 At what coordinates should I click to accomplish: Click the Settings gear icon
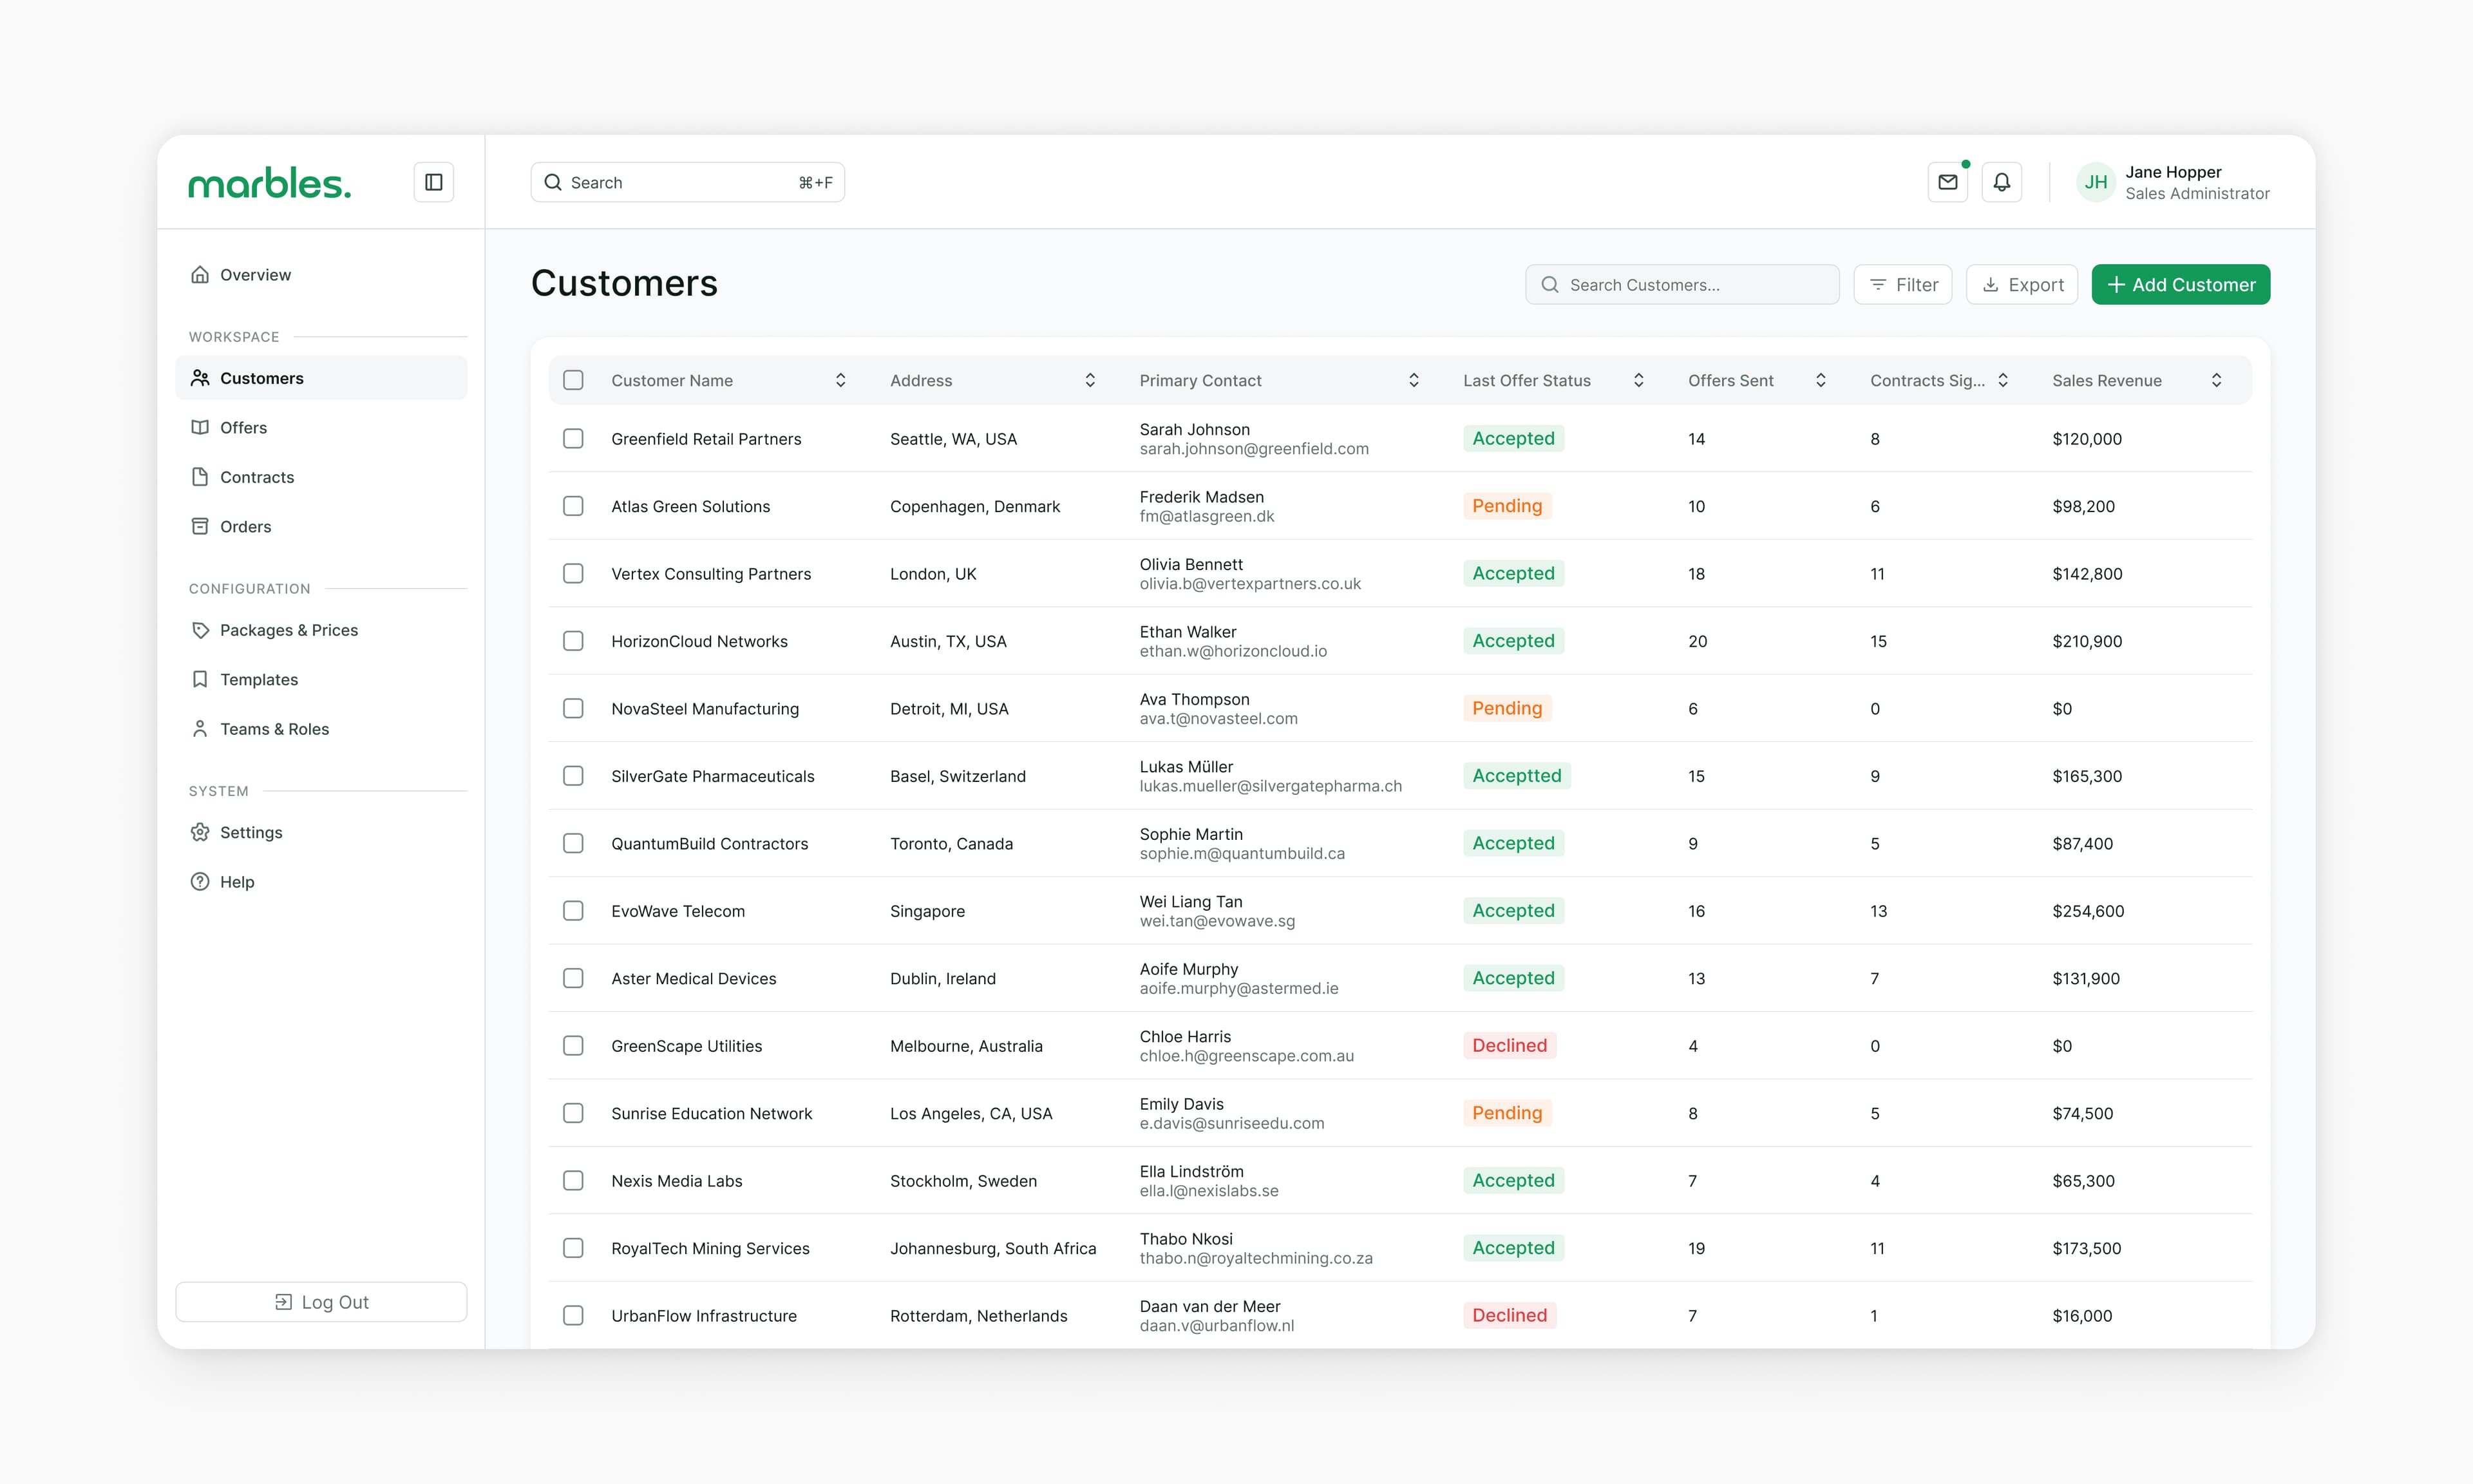(x=200, y=832)
